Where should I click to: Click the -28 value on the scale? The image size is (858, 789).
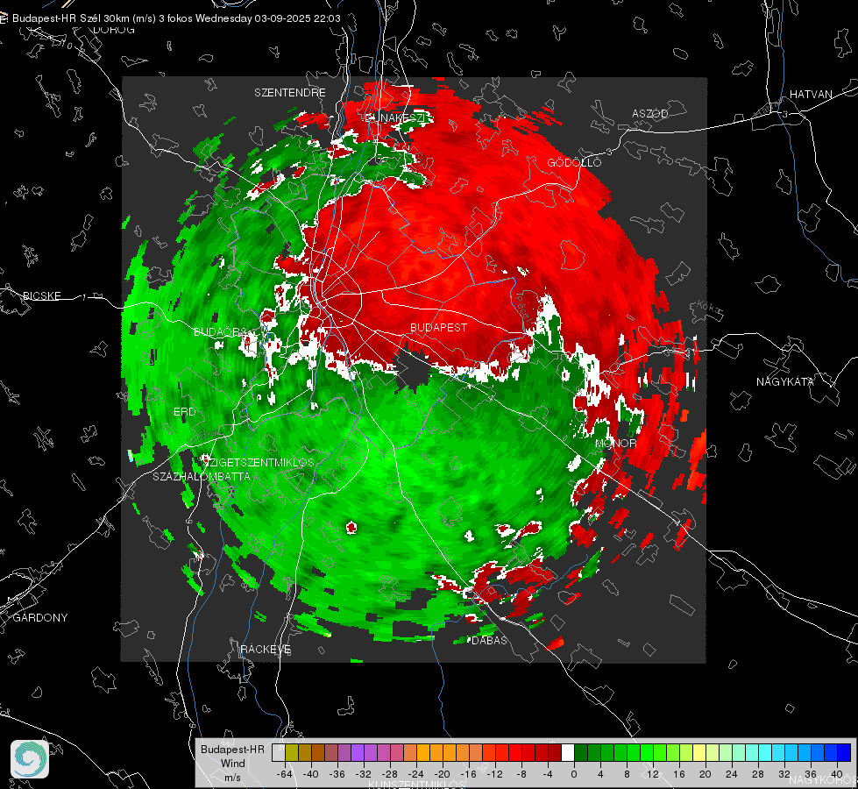tap(390, 774)
